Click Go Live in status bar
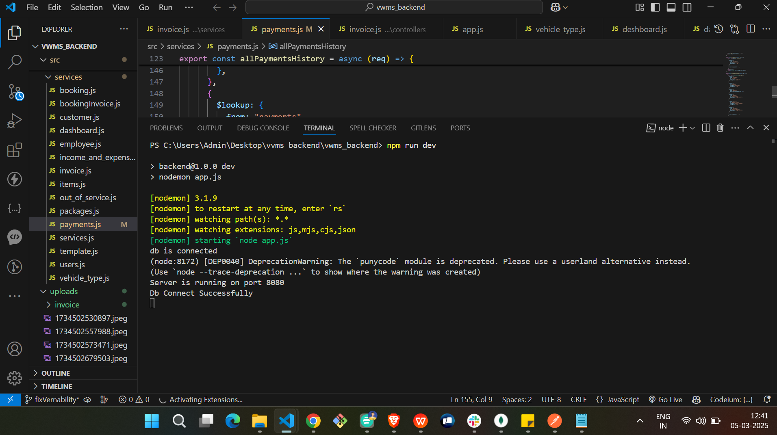The height and width of the screenshot is (435, 777). pos(665,400)
